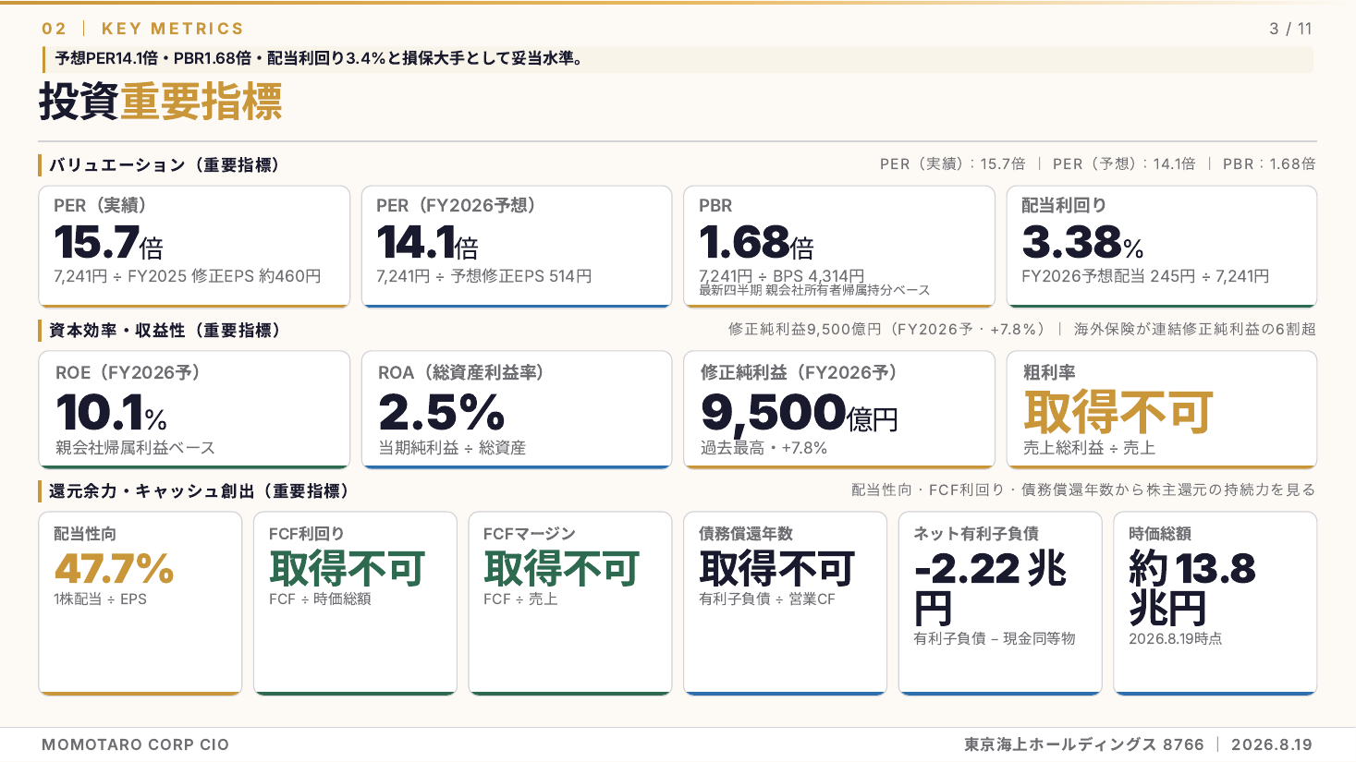Select the 10.1% ROE value
The image size is (1356, 762).
(111, 412)
